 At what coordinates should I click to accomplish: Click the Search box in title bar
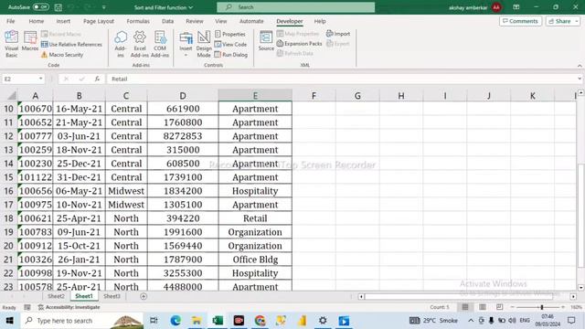coord(296,7)
